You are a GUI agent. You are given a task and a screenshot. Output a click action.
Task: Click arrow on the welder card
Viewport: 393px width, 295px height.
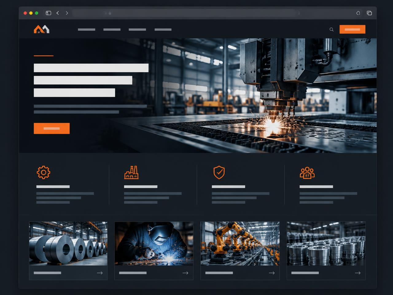coord(185,273)
